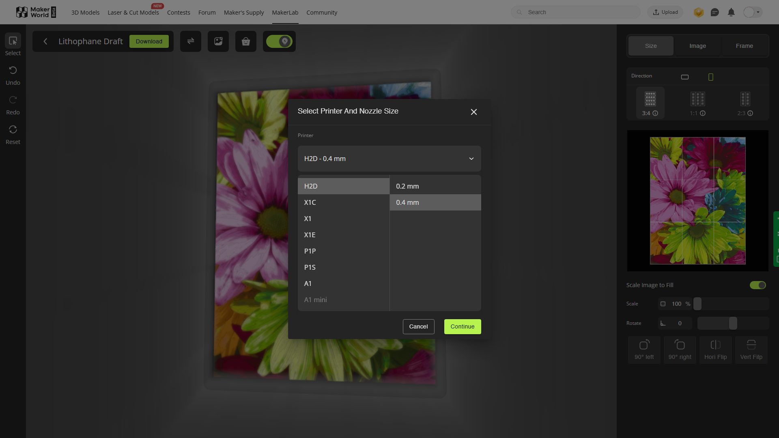
Task: Select portrait direction icon
Action: click(711, 77)
